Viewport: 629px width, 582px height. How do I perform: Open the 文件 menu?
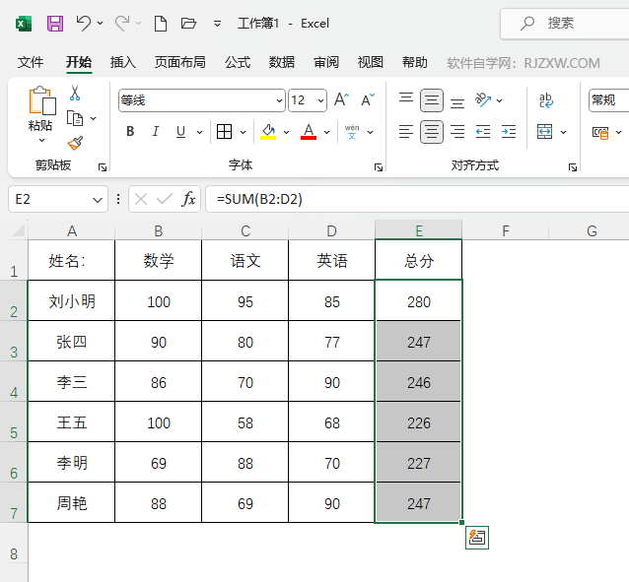coord(31,62)
